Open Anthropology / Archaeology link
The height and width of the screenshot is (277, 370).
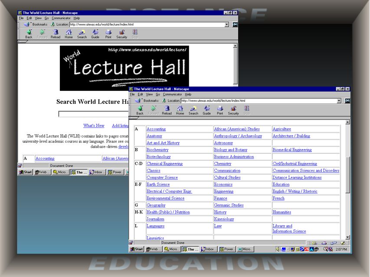tap(238, 136)
